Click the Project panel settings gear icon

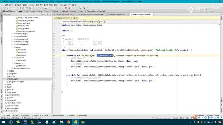48,14
